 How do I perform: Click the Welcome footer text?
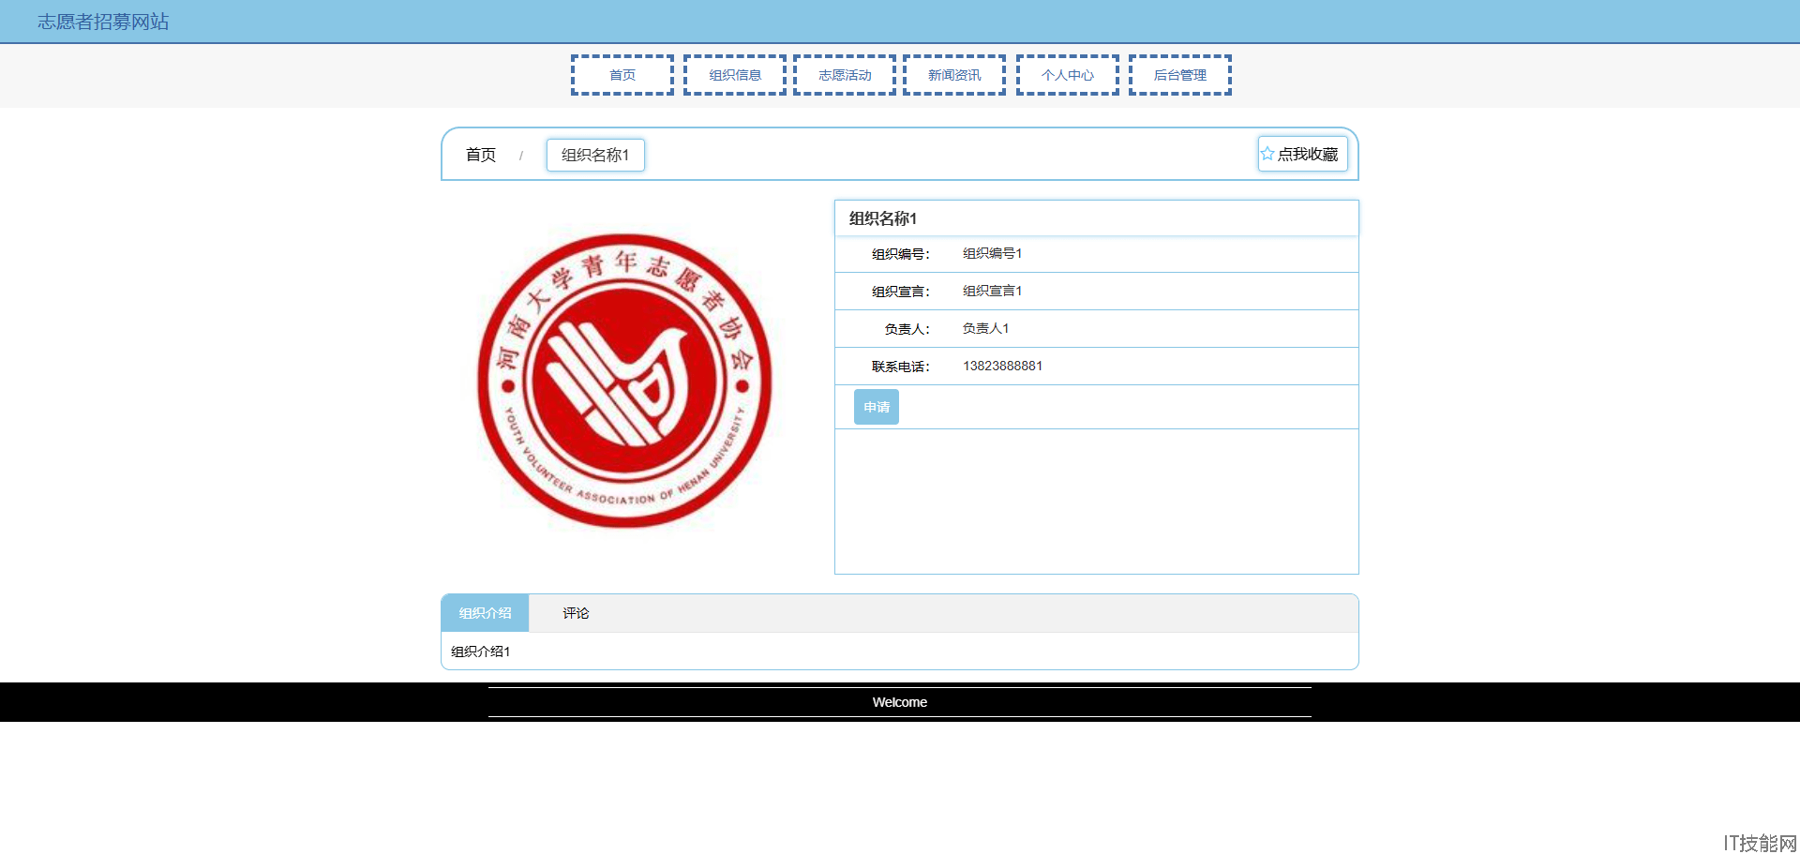900,702
